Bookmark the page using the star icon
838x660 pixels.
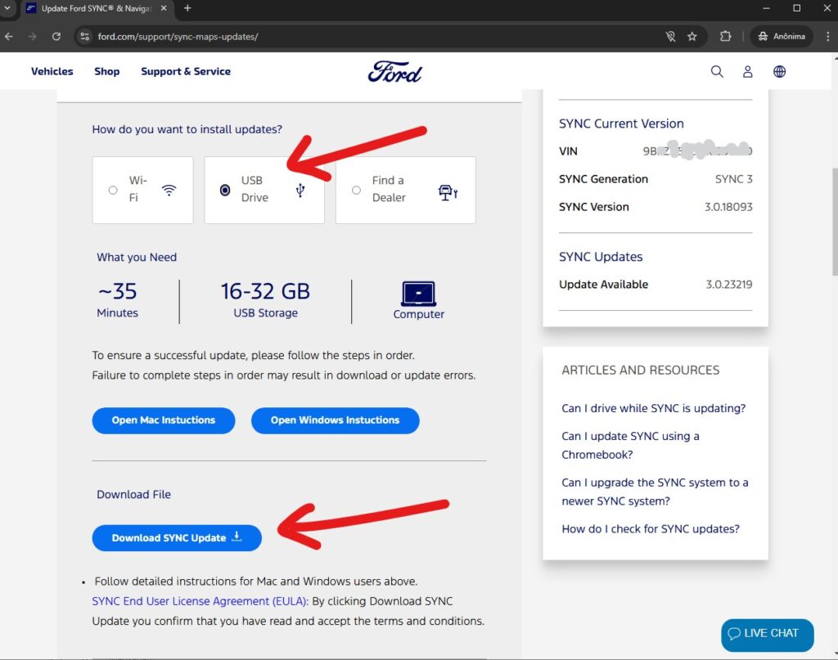[x=693, y=36]
